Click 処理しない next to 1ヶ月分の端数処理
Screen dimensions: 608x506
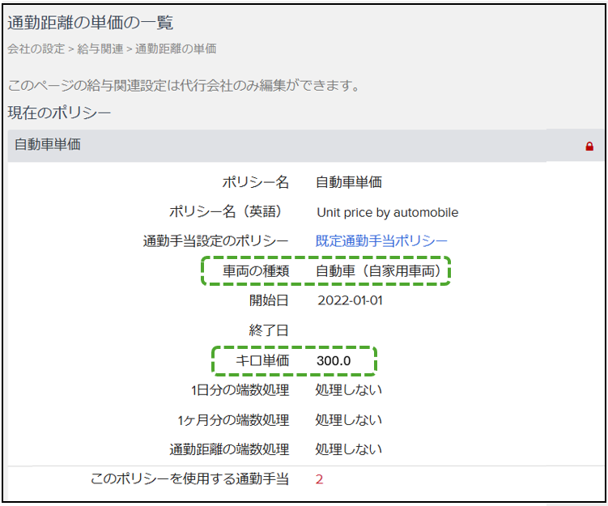(x=348, y=420)
